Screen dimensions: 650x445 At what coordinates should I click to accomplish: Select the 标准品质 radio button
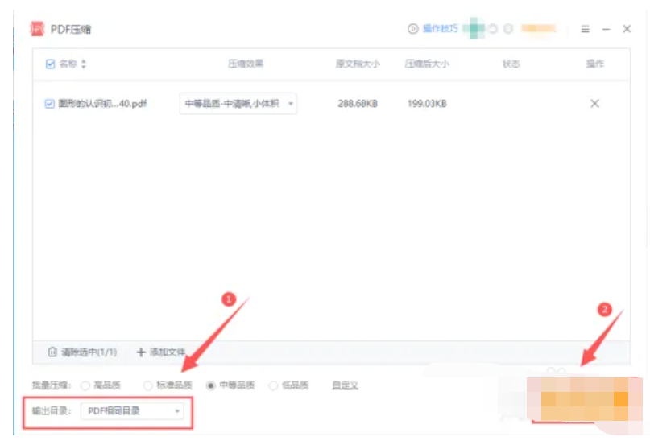point(148,385)
